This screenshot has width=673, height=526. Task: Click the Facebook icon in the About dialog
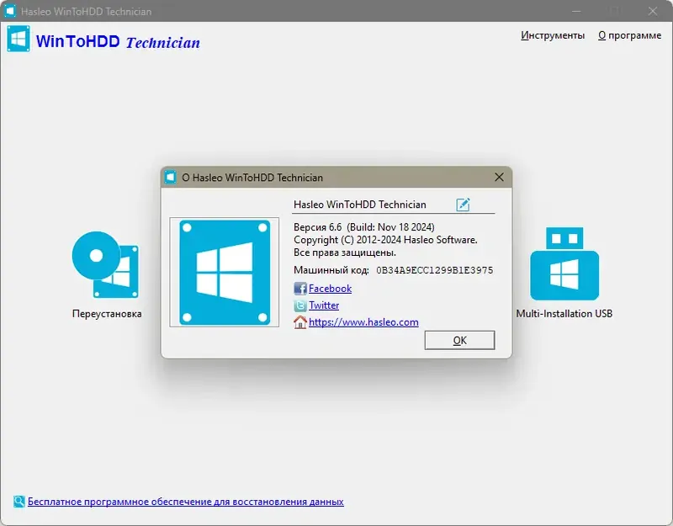point(301,289)
